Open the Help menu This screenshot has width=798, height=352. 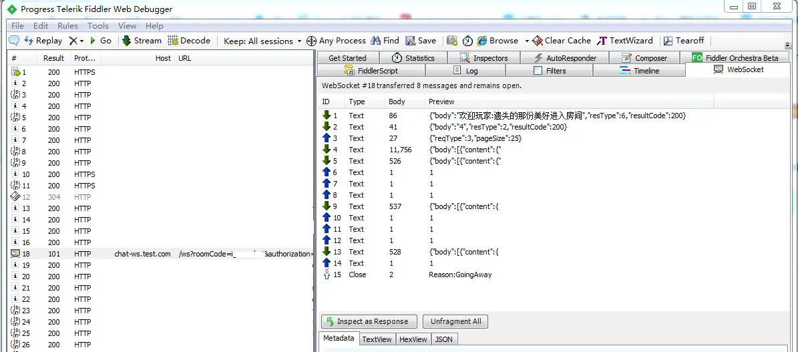[x=154, y=25]
